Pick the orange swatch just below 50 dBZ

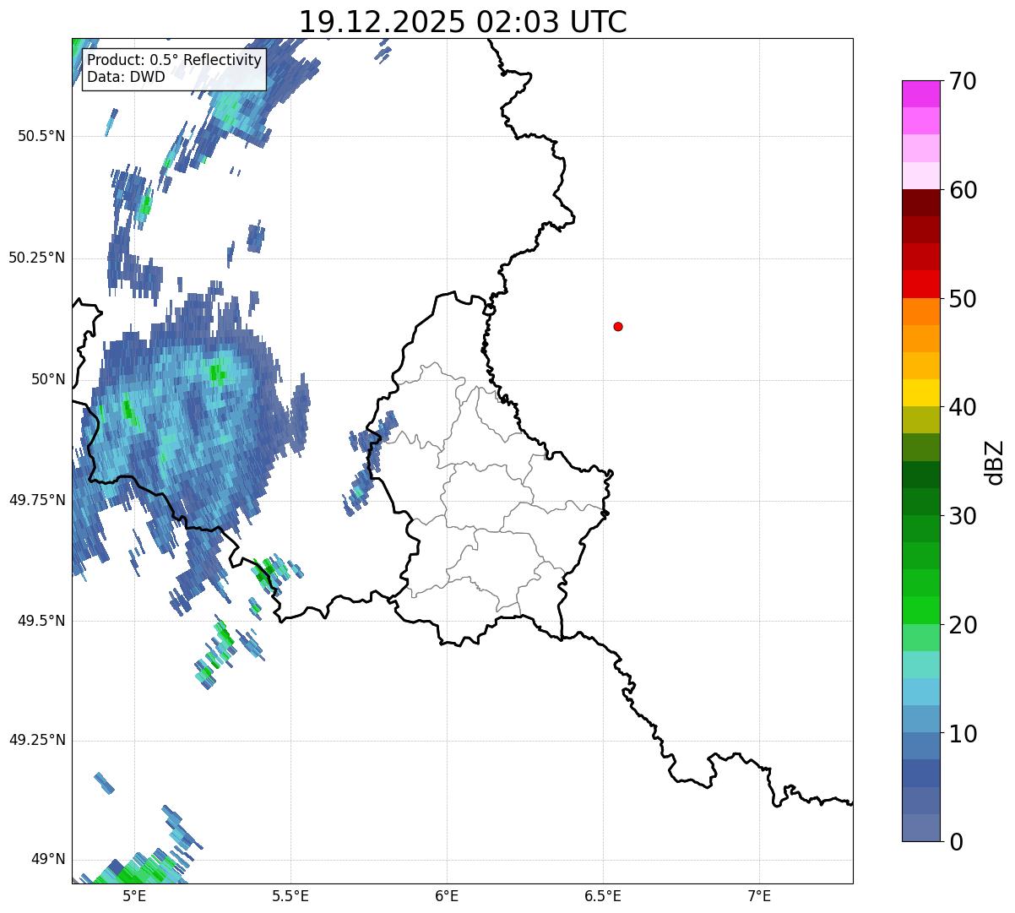[x=920, y=312]
